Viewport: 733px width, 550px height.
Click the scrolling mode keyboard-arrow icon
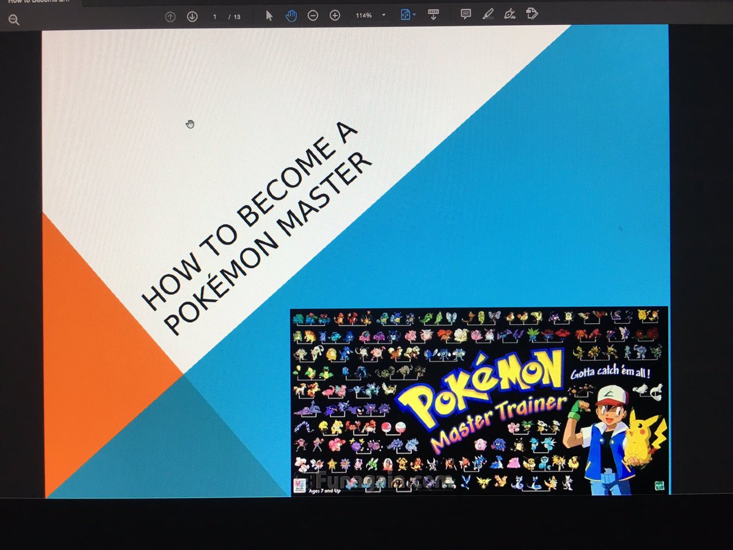(434, 15)
